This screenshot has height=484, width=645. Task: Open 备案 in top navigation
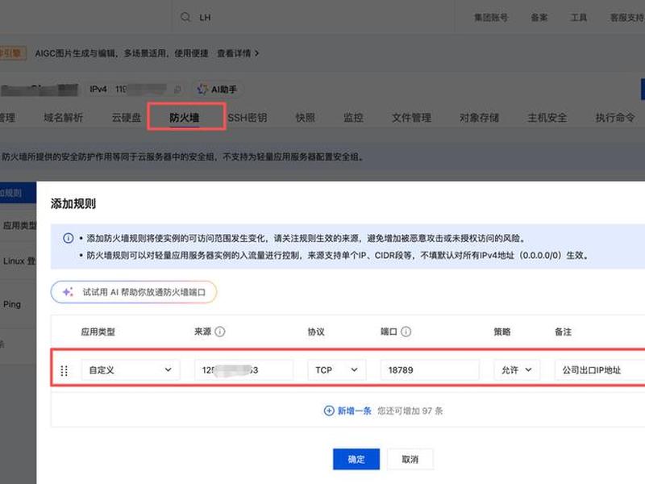point(539,17)
